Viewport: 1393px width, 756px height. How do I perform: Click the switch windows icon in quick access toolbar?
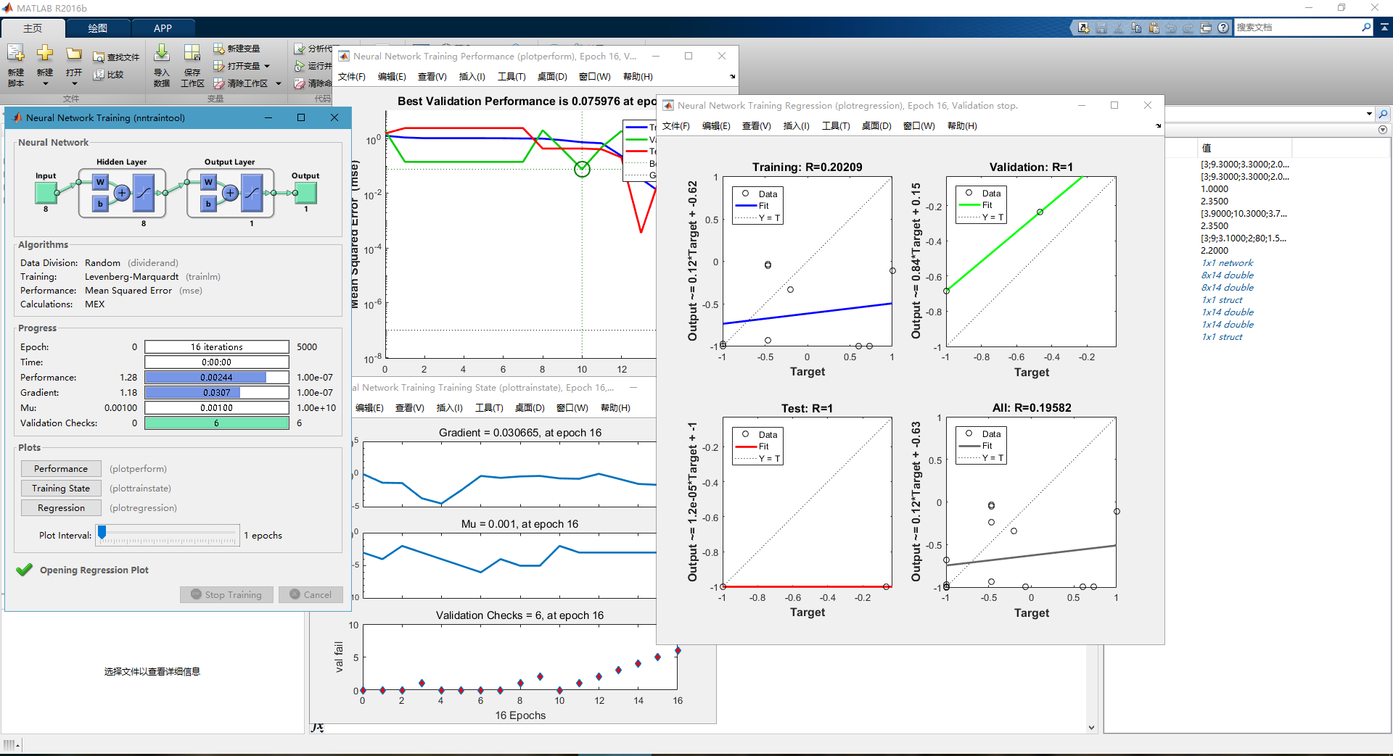click(1206, 28)
